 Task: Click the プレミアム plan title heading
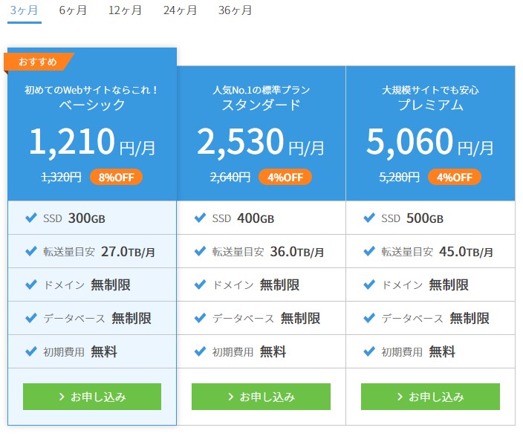point(430,105)
